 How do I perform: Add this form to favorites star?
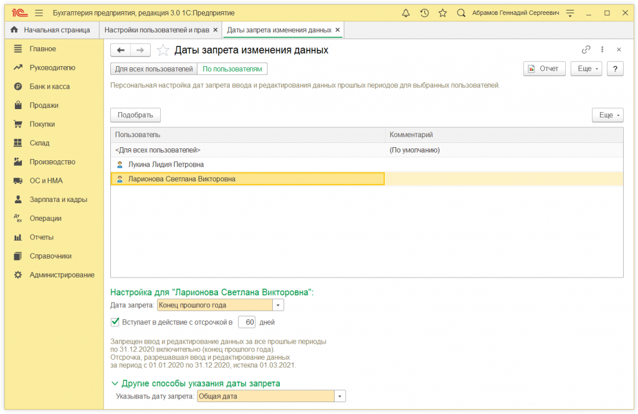pyautogui.click(x=163, y=51)
